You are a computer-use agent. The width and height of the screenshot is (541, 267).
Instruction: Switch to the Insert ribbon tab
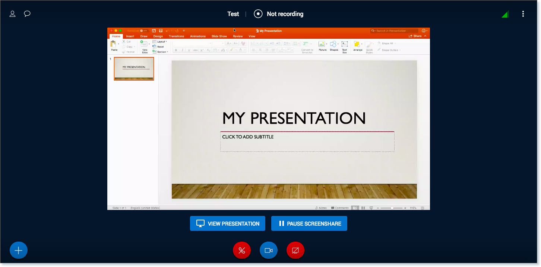click(x=130, y=36)
